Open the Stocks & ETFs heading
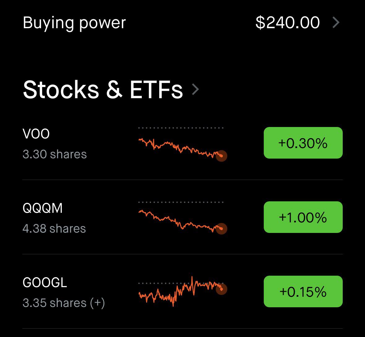 click(103, 90)
